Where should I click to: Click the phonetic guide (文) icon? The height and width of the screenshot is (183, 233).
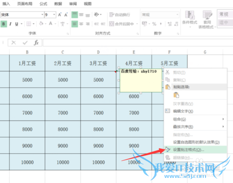point(62,24)
